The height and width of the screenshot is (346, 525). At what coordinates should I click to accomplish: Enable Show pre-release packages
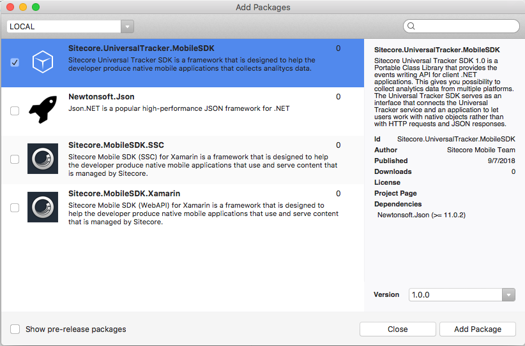pos(15,329)
